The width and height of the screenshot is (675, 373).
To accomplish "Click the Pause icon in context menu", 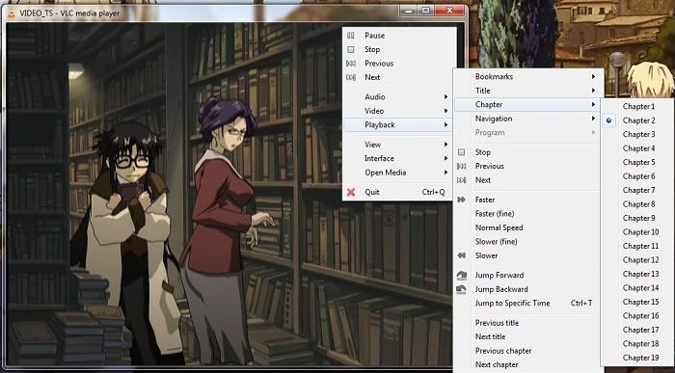I will (351, 36).
